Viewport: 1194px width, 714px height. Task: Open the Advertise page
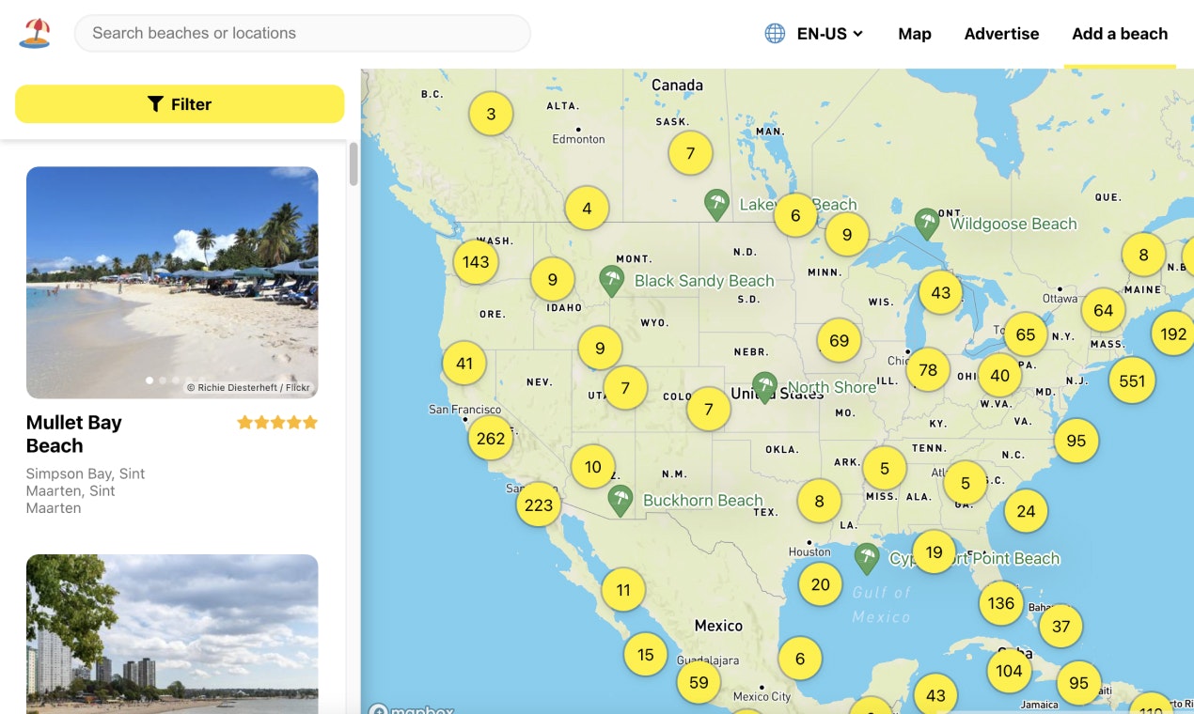point(1001,33)
